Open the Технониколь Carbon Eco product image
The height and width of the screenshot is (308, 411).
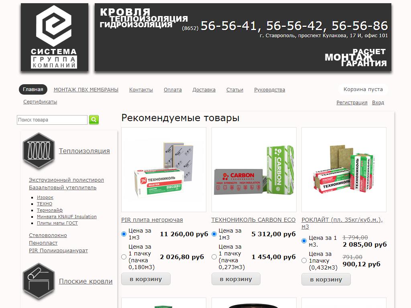pos(254,170)
